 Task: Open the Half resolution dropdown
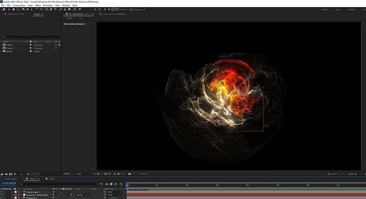(x=83, y=174)
